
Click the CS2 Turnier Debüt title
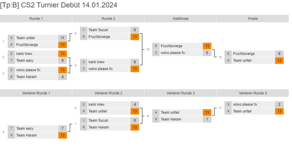[59, 5]
